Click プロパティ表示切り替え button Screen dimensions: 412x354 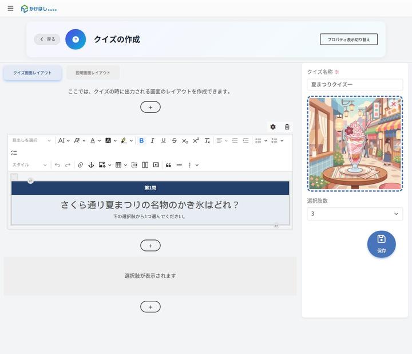click(348, 40)
